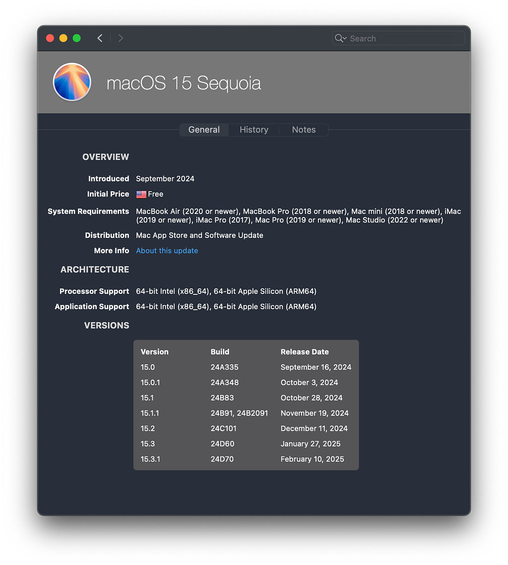Click the Version column header
Screen dimensions: 508x565
[x=154, y=352]
